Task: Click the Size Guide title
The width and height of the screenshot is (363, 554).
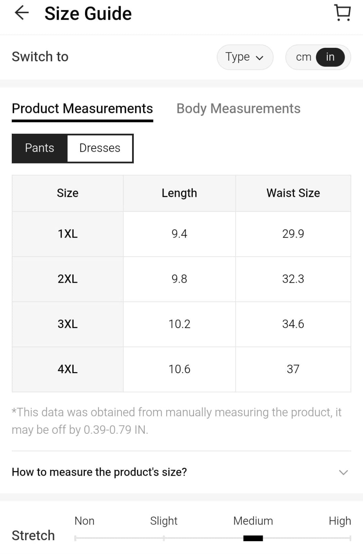Action: point(88,14)
